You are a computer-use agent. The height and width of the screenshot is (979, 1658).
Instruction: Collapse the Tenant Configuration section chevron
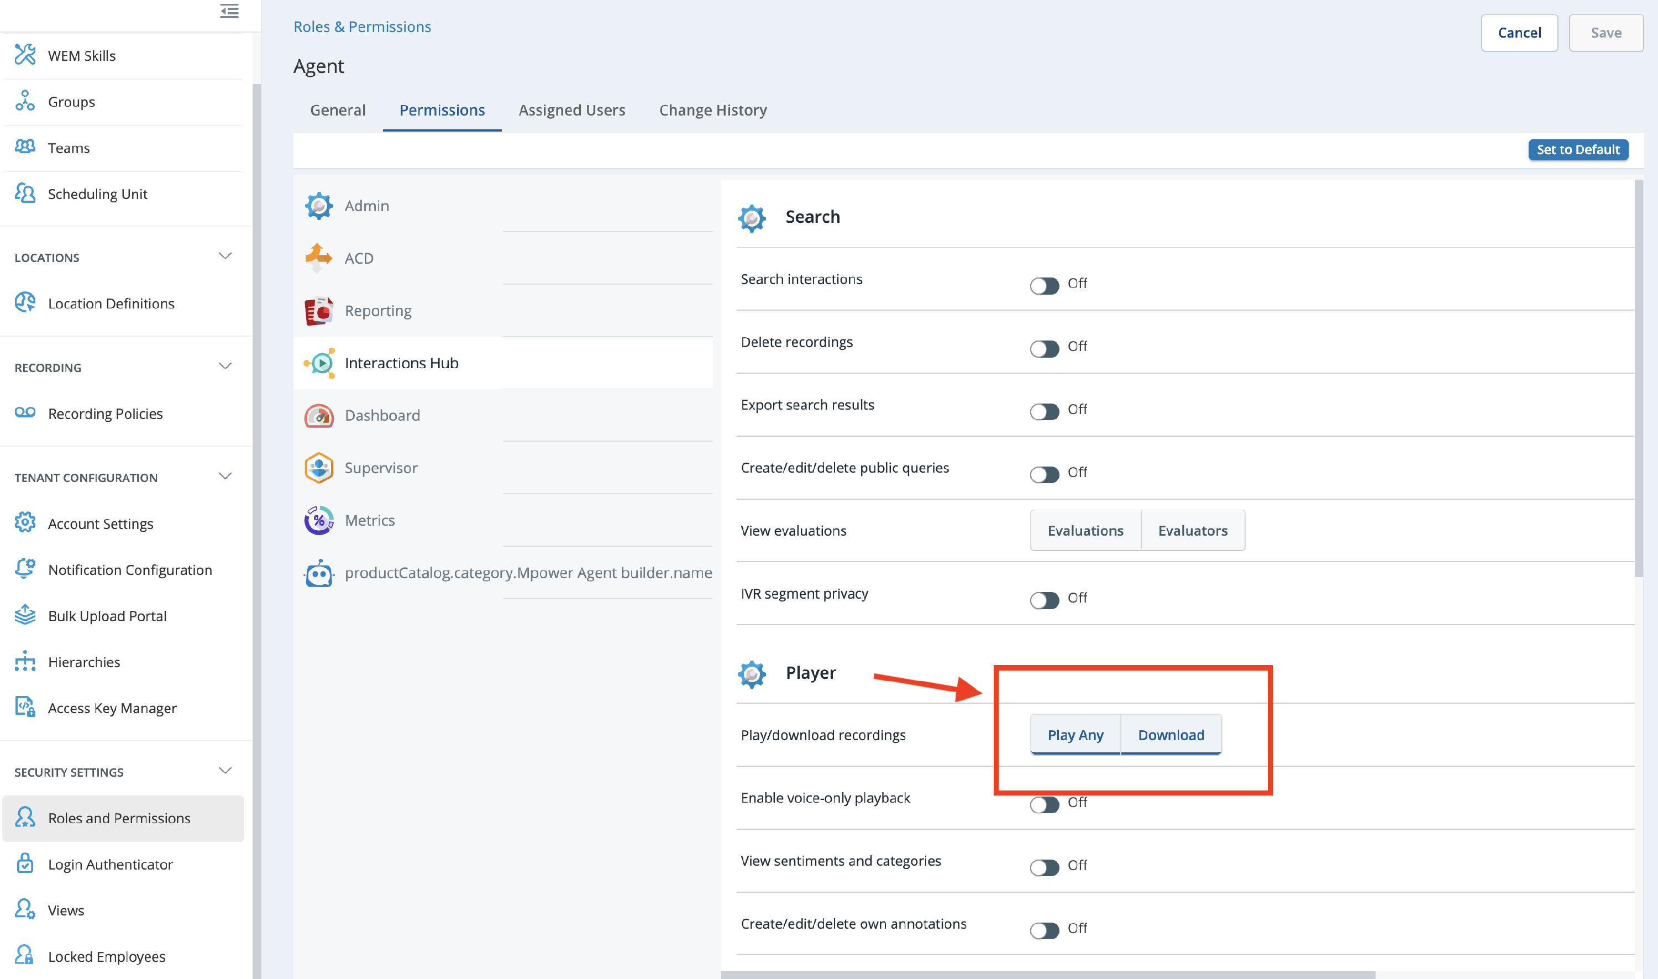(x=225, y=477)
